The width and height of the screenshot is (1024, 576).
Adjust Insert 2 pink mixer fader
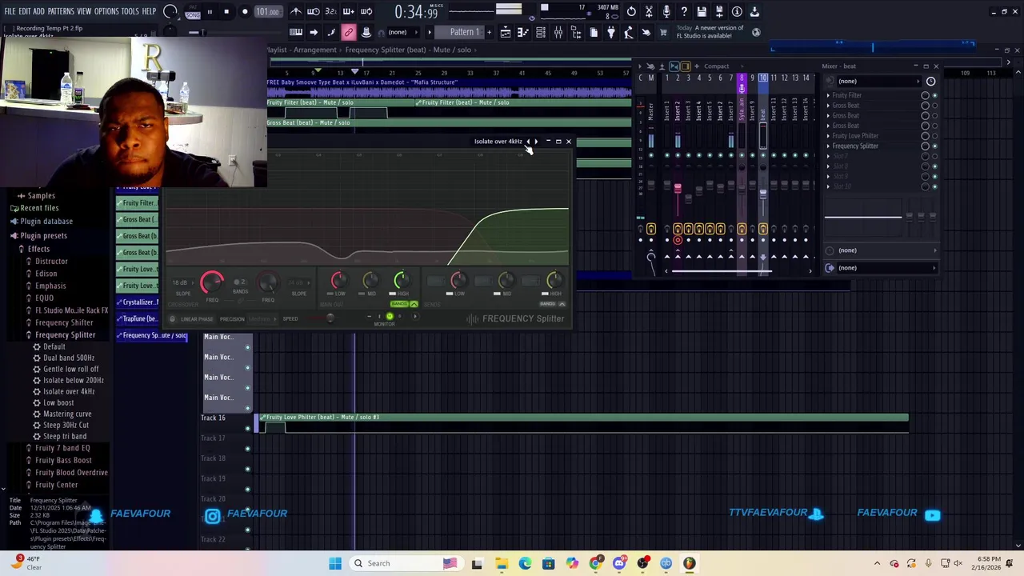pos(678,189)
